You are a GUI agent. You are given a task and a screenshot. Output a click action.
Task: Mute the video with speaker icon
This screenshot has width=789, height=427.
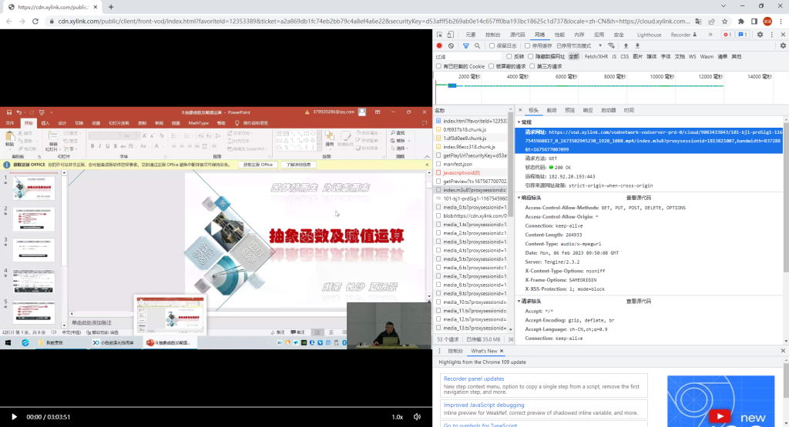coord(417,417)
